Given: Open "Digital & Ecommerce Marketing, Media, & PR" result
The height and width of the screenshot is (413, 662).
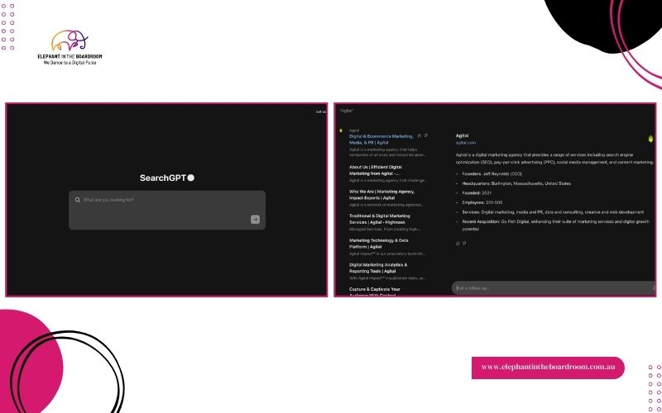Looking at the screenshot, I should 381,140.
